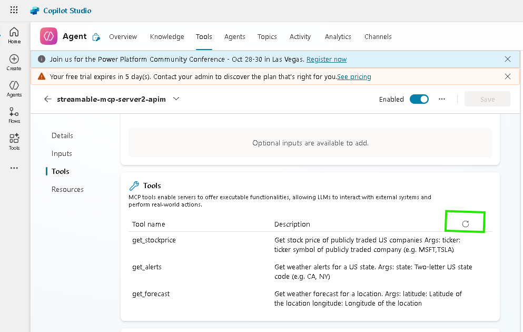Switch to the Topics tab
The image size is (523, 332).
pos(267,36)
